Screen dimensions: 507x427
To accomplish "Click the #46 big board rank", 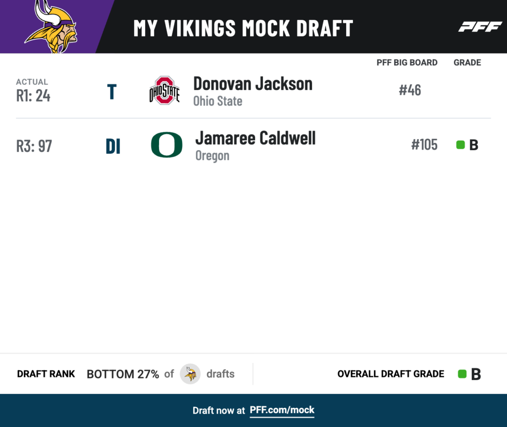I will 410,90.
